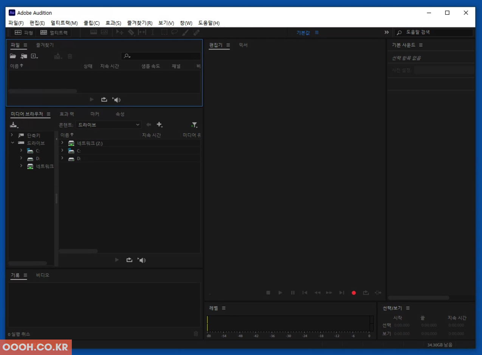Show more workspaces with double-arrow button

[x=386, y=32]
